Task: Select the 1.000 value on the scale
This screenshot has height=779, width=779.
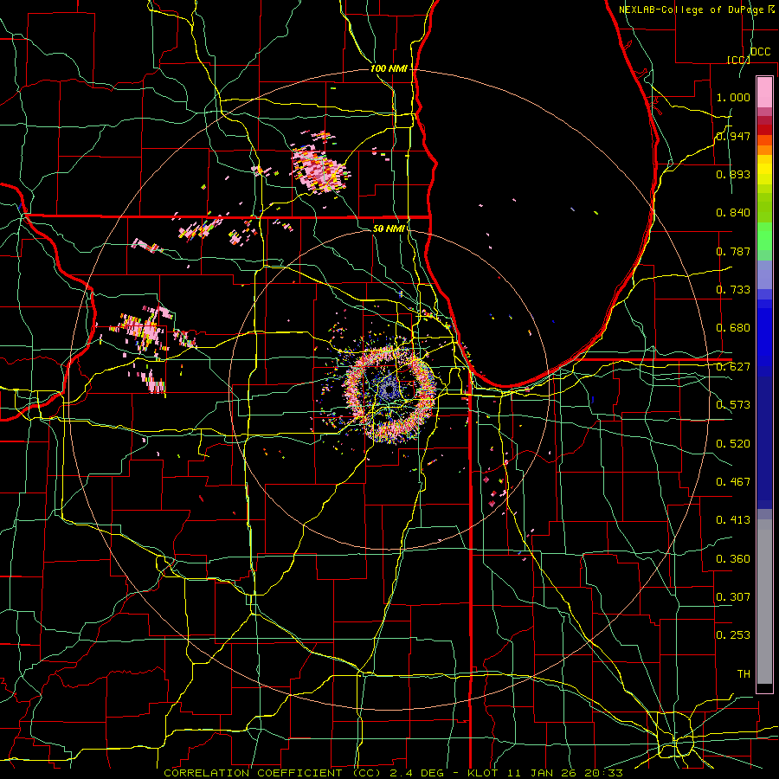Action: coord(733,97)
